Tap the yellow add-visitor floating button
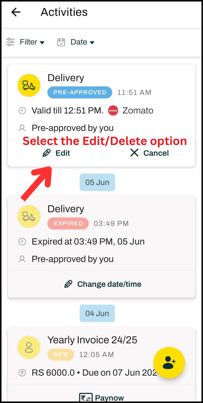 point(169,362)
